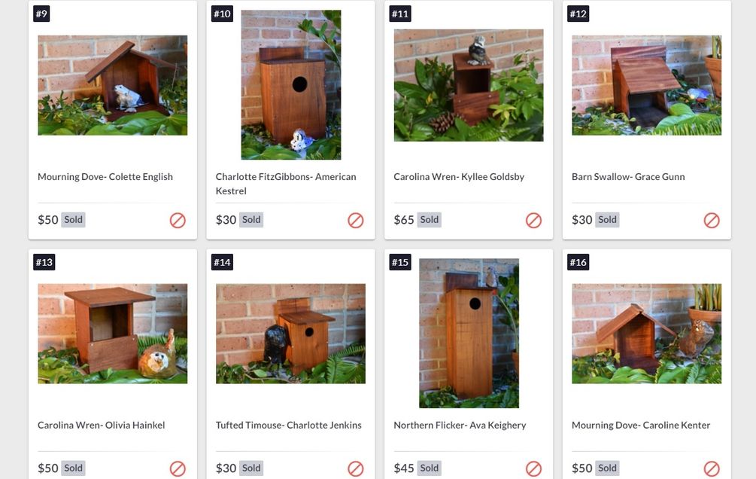Open the Tufted Timouse birdhouse photo

(x=290, y=334)
